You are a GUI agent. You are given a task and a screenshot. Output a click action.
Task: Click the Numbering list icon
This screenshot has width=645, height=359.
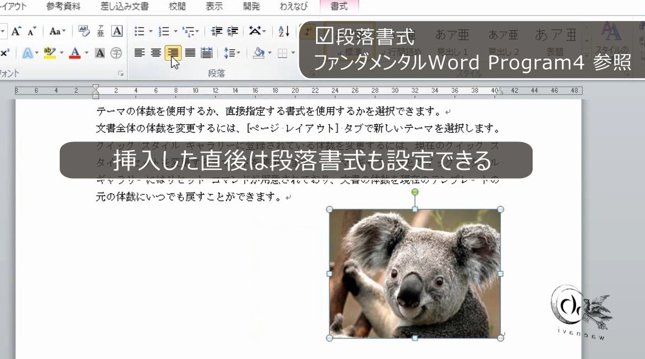tap(164, 31)
